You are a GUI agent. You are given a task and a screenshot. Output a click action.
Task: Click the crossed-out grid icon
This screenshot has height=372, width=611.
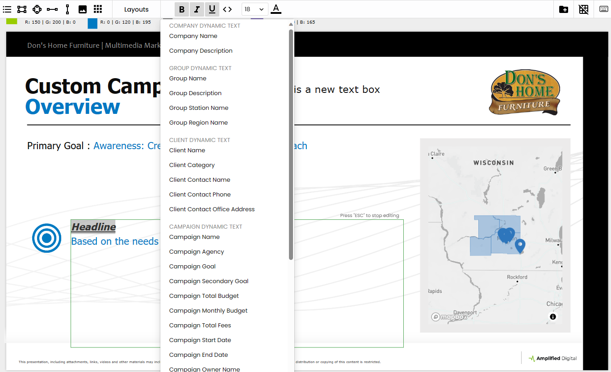584,9
